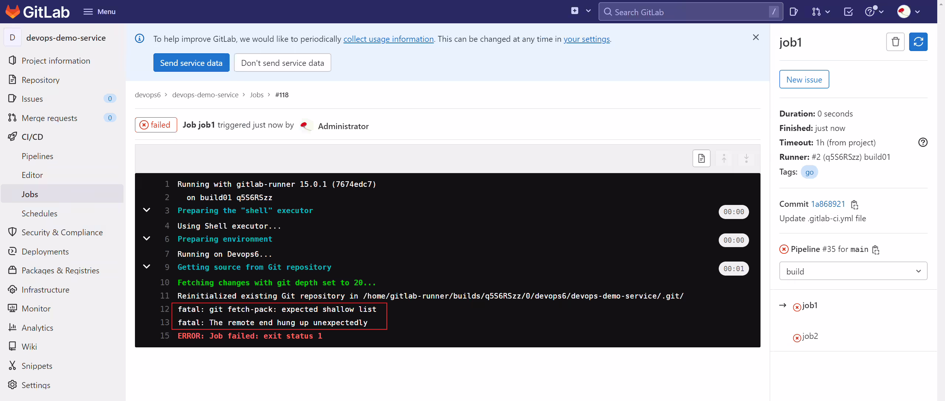Select Jobs in the sidebar
The image size is (945, 401).
pyautogui.click(x=62, y=194)
